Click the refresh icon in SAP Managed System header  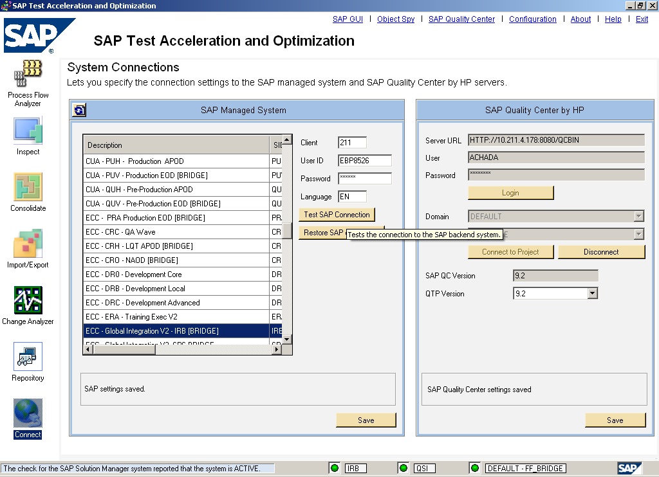(x=79, y=110)
